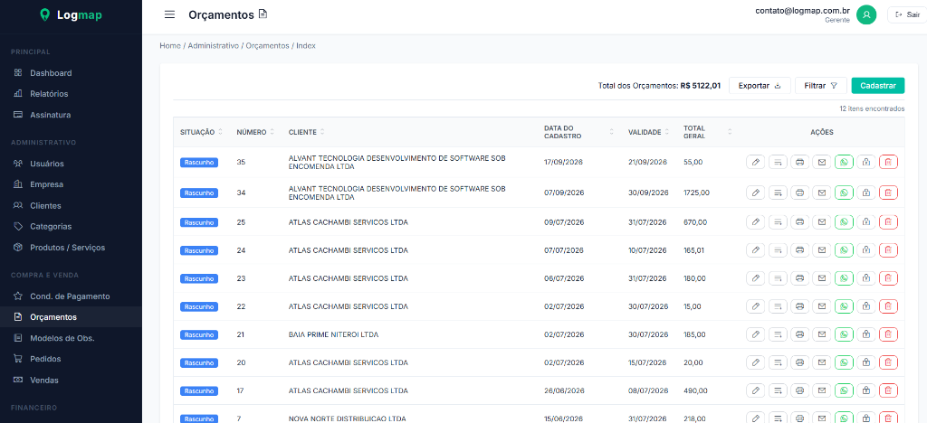Viewport: 927px width, 423px height.
Task: Sort table by Situação column arrows
Action: point(221,132)
